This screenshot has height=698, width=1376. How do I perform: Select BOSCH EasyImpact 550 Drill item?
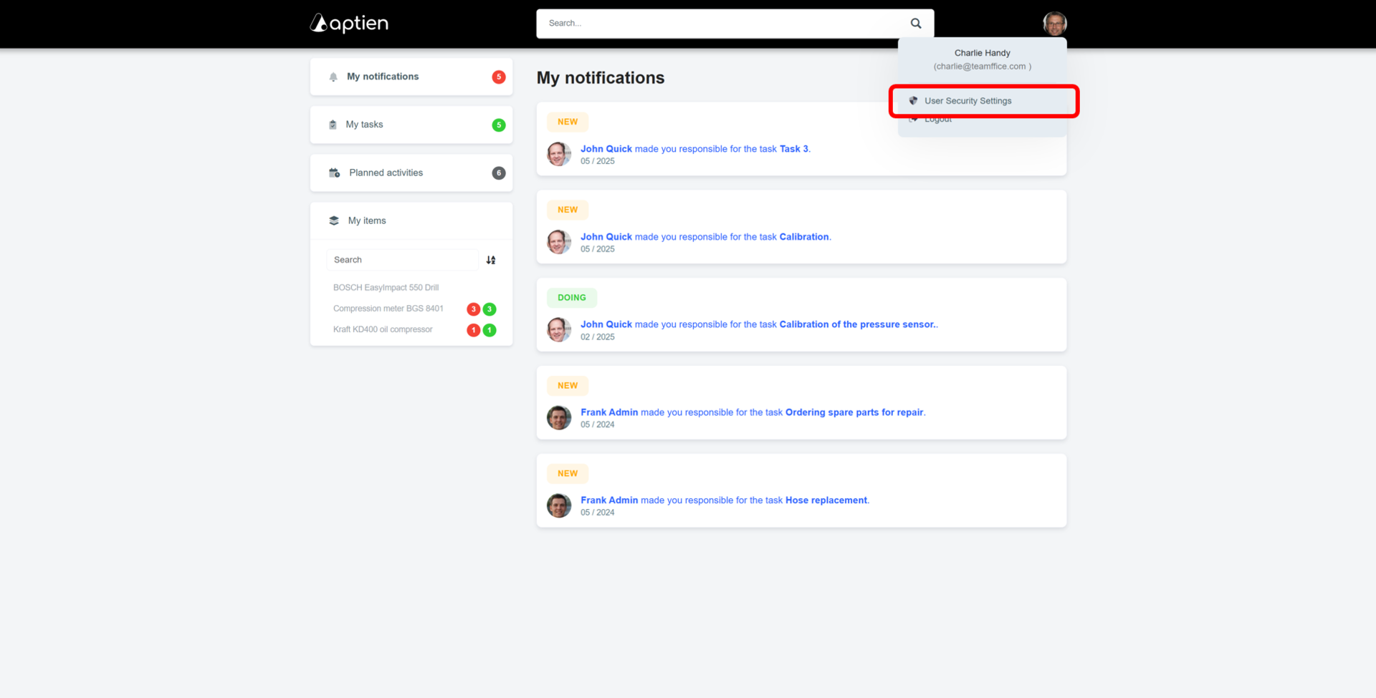click(386, 288)
